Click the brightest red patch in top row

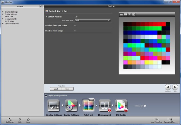click(x=164, y=24)
